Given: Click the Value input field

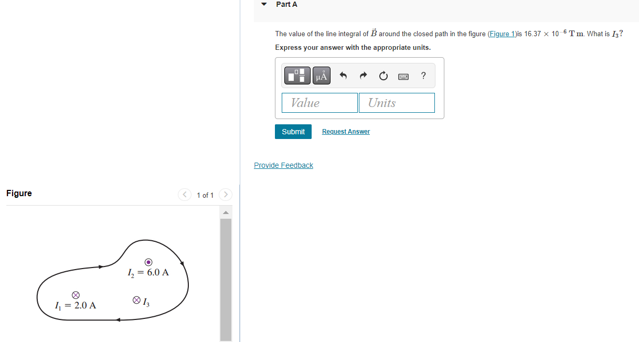Looking at the screenshot, I should pyautogui.click(x=319, y=103).
